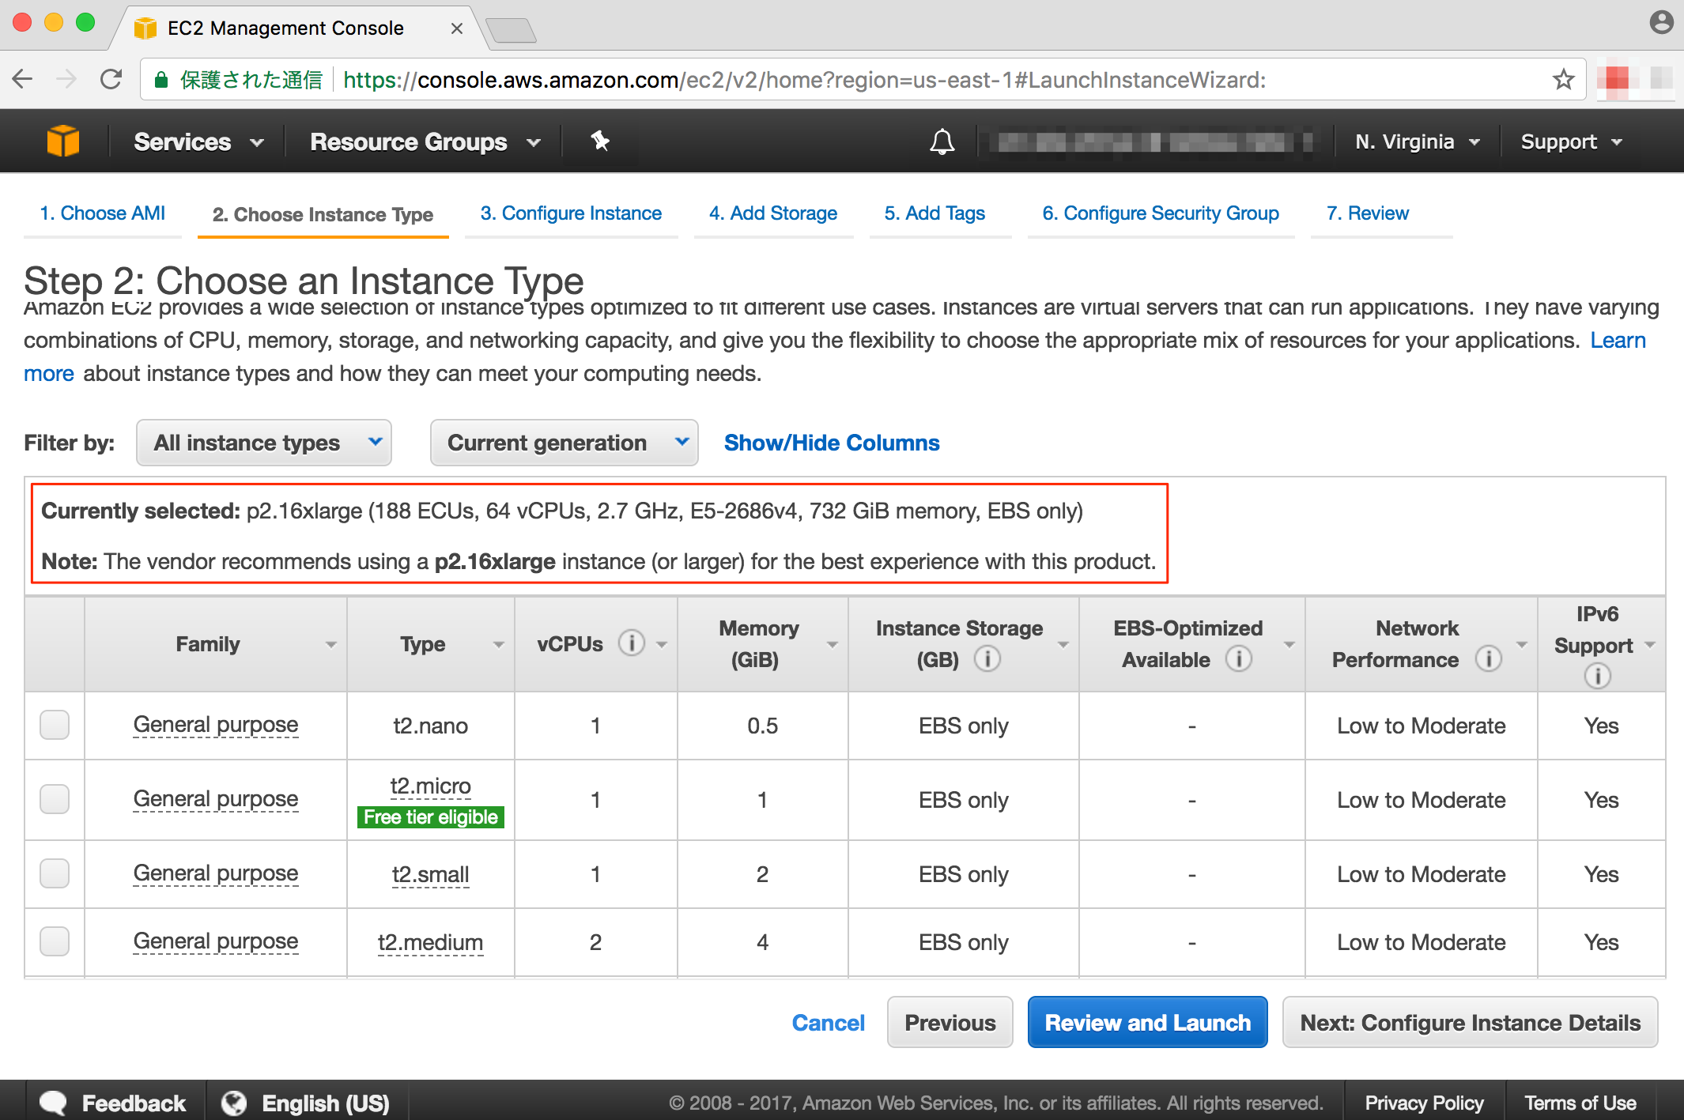1684x1120 pixels.
Task: Go to 5. Add Tags step
Action: [x=935, y=213]
